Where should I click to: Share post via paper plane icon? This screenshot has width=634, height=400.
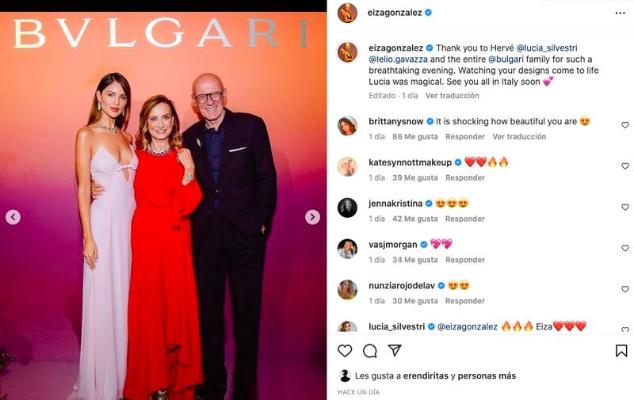(394, 350)
